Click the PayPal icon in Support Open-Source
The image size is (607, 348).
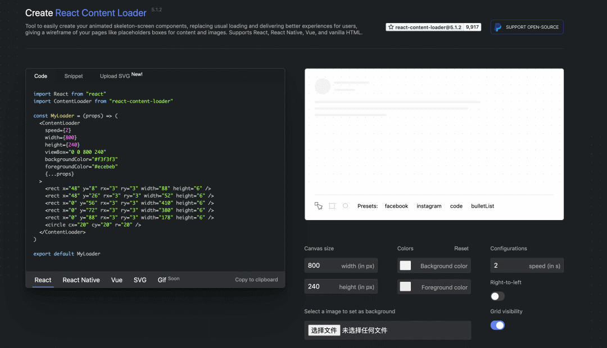point(498,27)
